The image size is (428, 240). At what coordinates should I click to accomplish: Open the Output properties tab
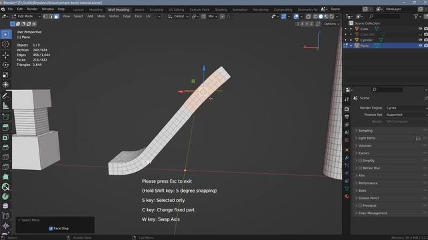pos(346,117)
